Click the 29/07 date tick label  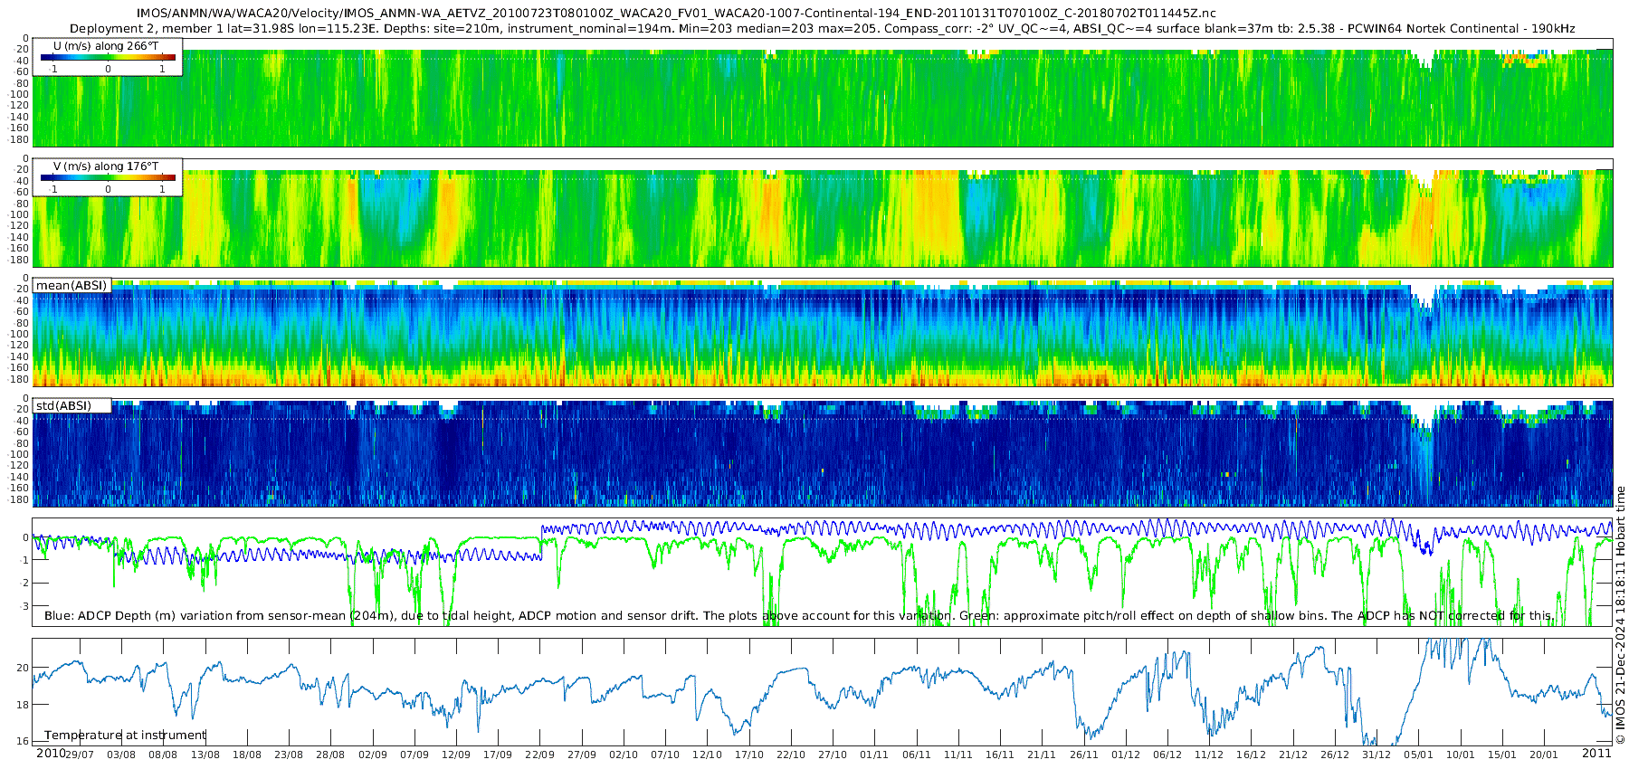click(x=80, y=755)
